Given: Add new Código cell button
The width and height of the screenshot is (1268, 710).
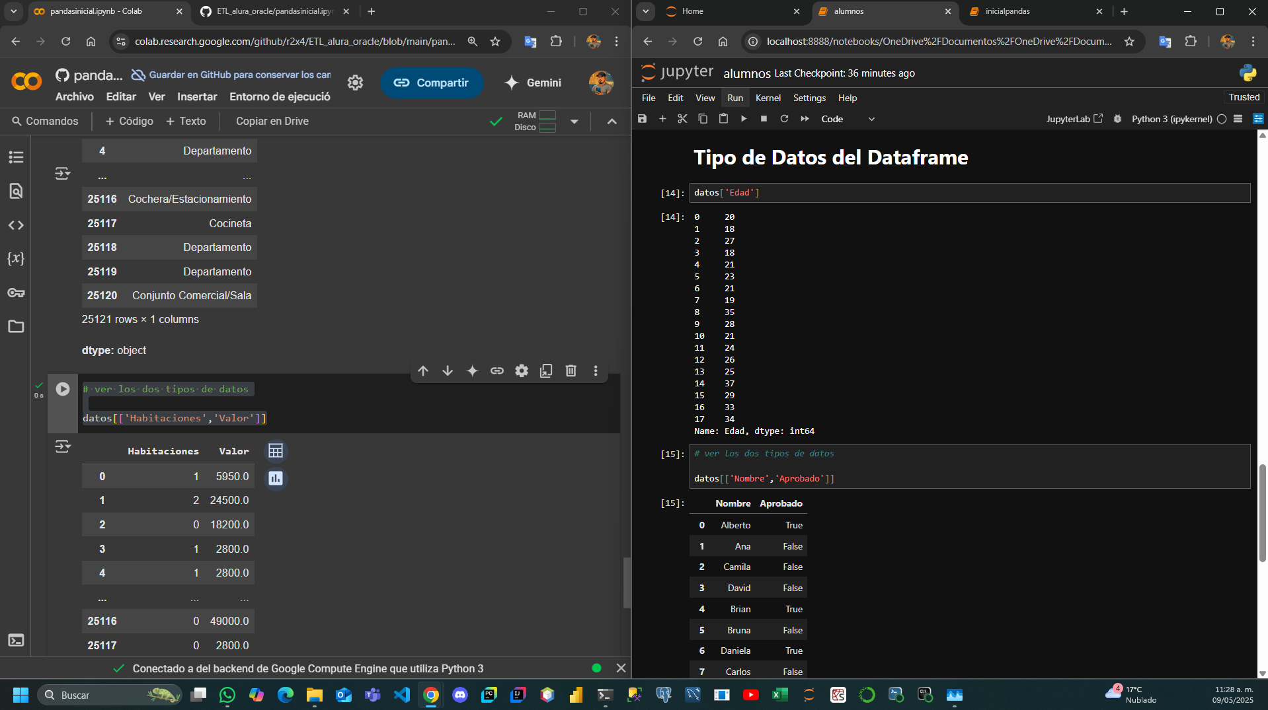Looking at the screenshot, I should (130, 122).
